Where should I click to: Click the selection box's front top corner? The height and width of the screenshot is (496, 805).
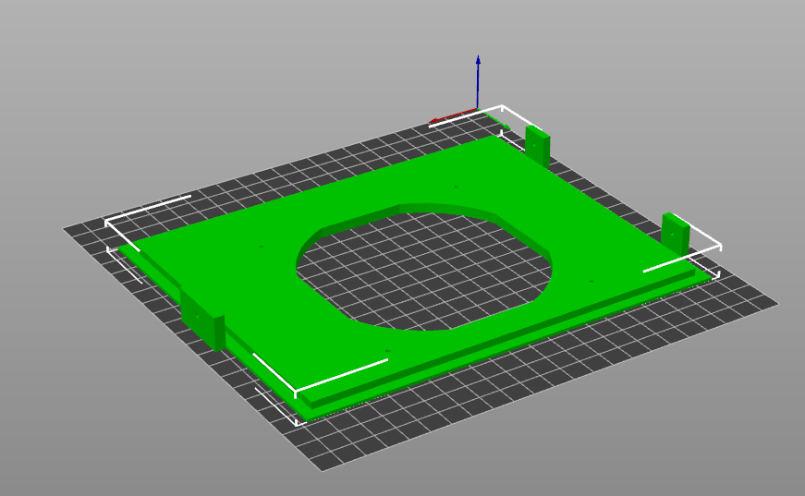tap(296, 392)
